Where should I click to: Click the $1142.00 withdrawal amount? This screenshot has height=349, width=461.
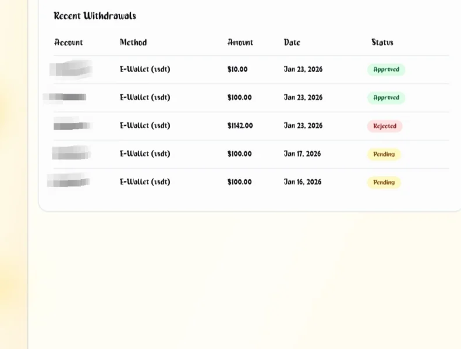tap(240, 126)
